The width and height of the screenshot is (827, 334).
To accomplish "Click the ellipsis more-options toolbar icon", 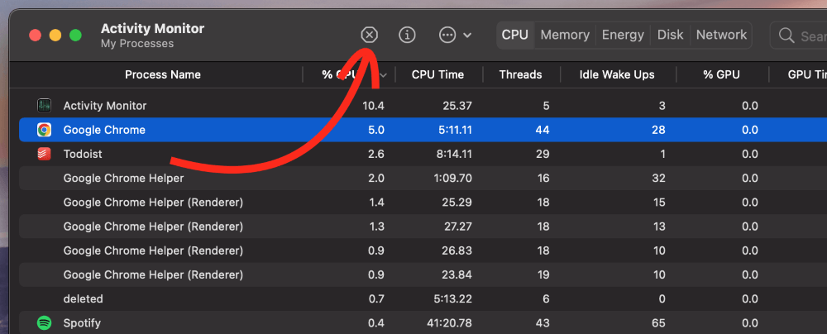I will point(447,35).
